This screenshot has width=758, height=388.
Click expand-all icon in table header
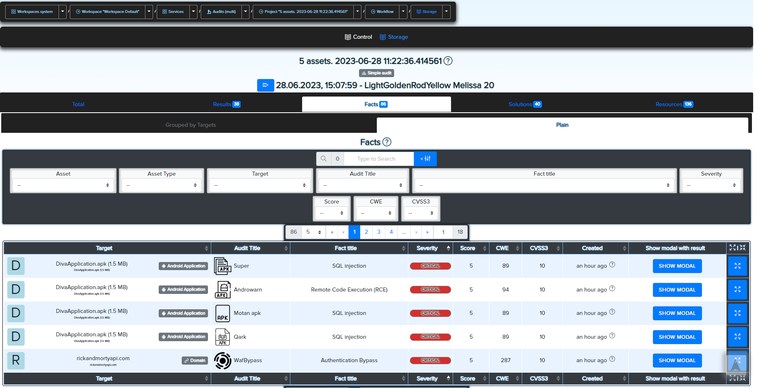(733, 248)
